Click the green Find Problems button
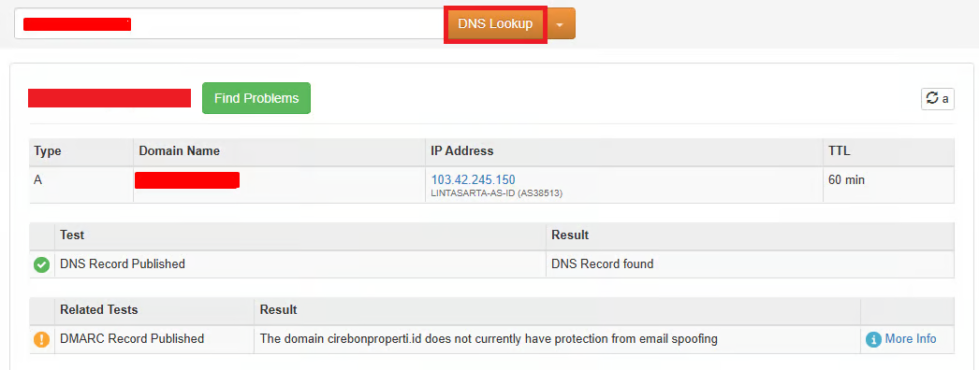Image resolution: width=979 pixels, height=370 pixels. 256,98
